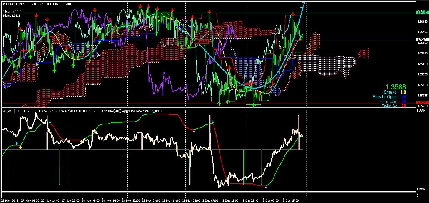429x203 pixels.
Task: Click the large green 1.3588 price display
Action: point(395,87)
